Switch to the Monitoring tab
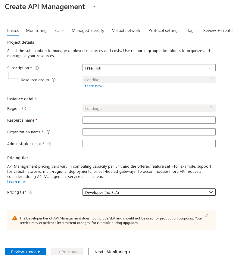The image size is (234, 258). pyautogui.click(x=36, y=30)
